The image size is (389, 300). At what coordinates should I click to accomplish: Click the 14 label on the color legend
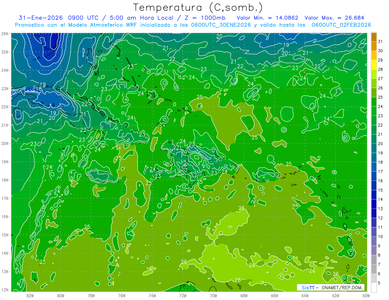pyautogui.click(x=381, y=199)
